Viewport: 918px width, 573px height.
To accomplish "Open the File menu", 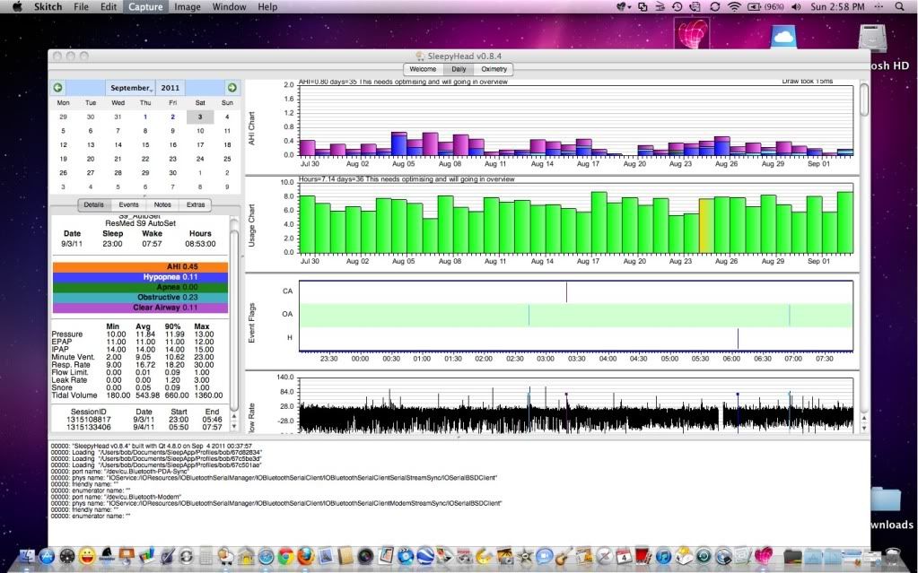I will click(81, 7).
